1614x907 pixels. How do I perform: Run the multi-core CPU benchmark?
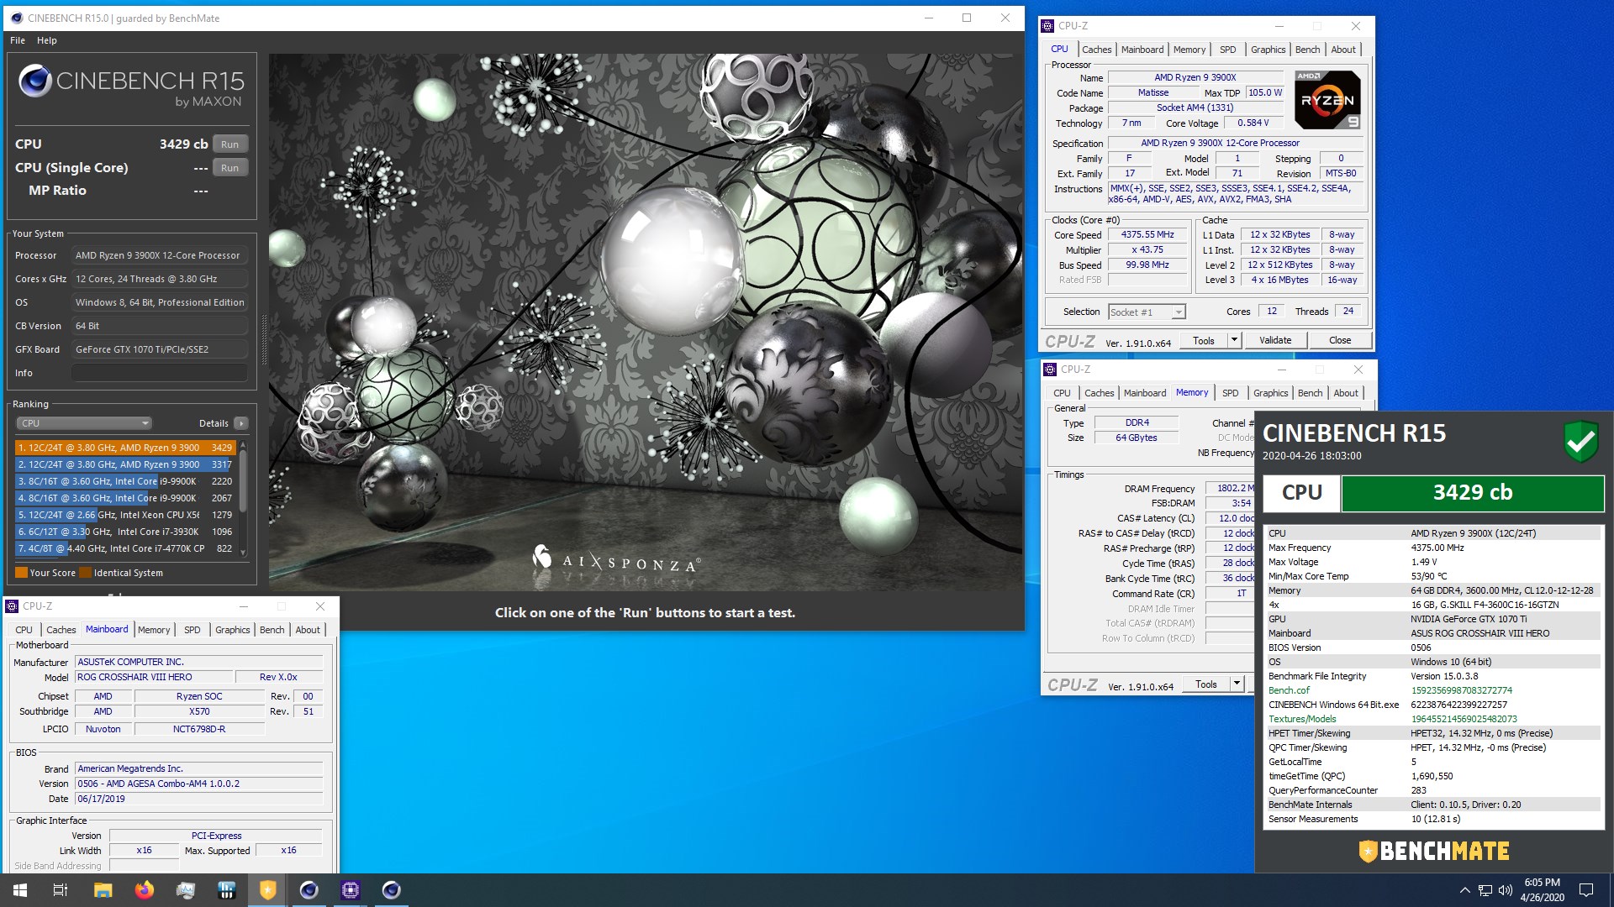(229, 144)
